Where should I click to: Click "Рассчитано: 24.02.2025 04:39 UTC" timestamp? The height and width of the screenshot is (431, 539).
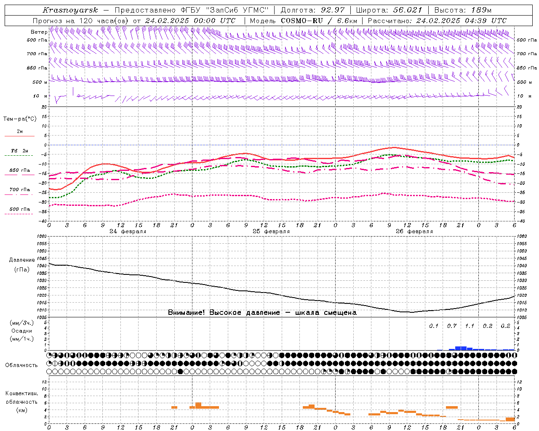(437, 21)
